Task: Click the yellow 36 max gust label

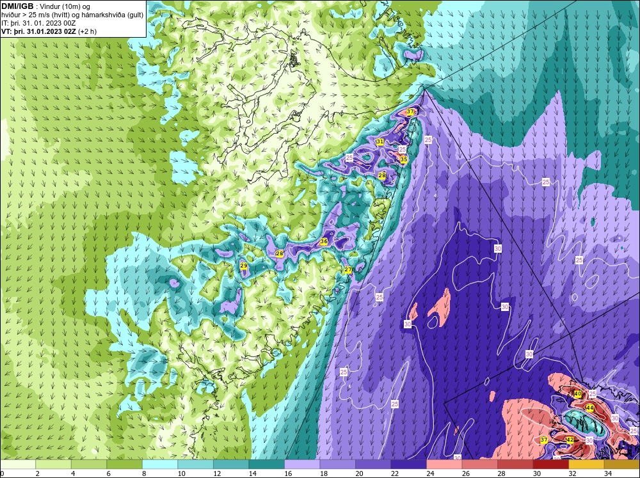Action: coord(324,241)
